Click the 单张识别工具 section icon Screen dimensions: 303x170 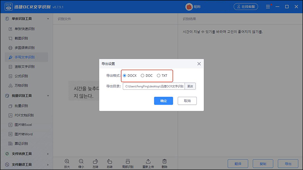tap(7, 19)
